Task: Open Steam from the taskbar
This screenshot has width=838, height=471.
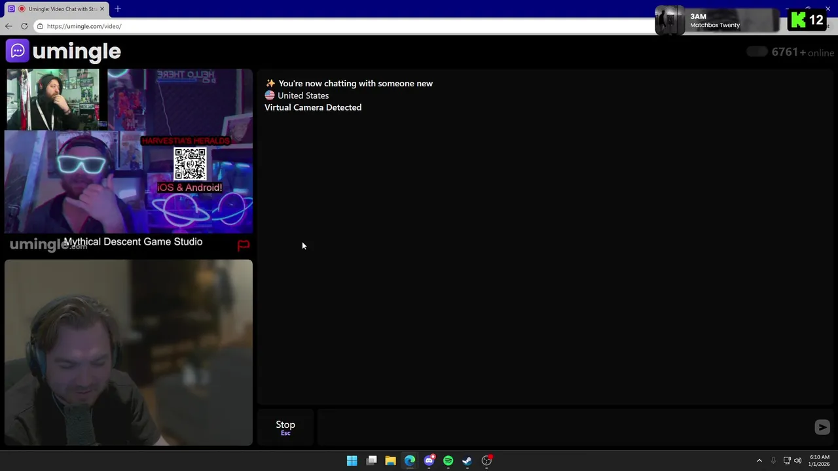Action: pos(467,461)
